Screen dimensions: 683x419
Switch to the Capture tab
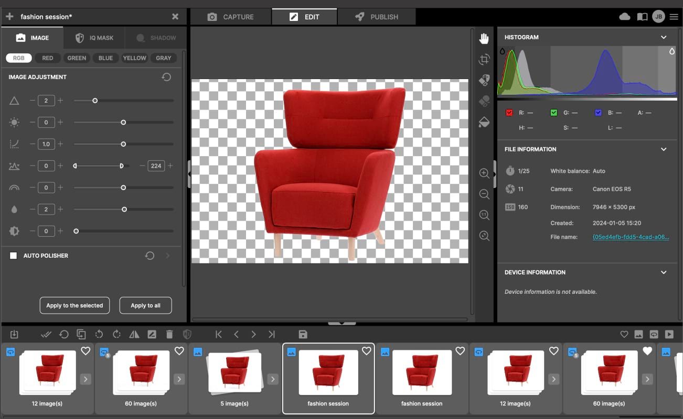click(230, 17)
